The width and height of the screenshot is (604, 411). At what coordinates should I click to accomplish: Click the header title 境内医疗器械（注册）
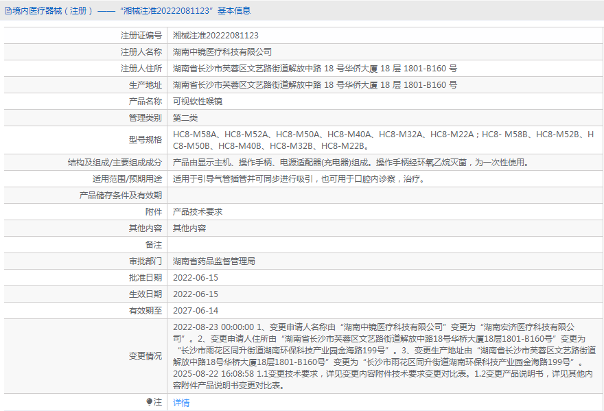coord(53,11)
